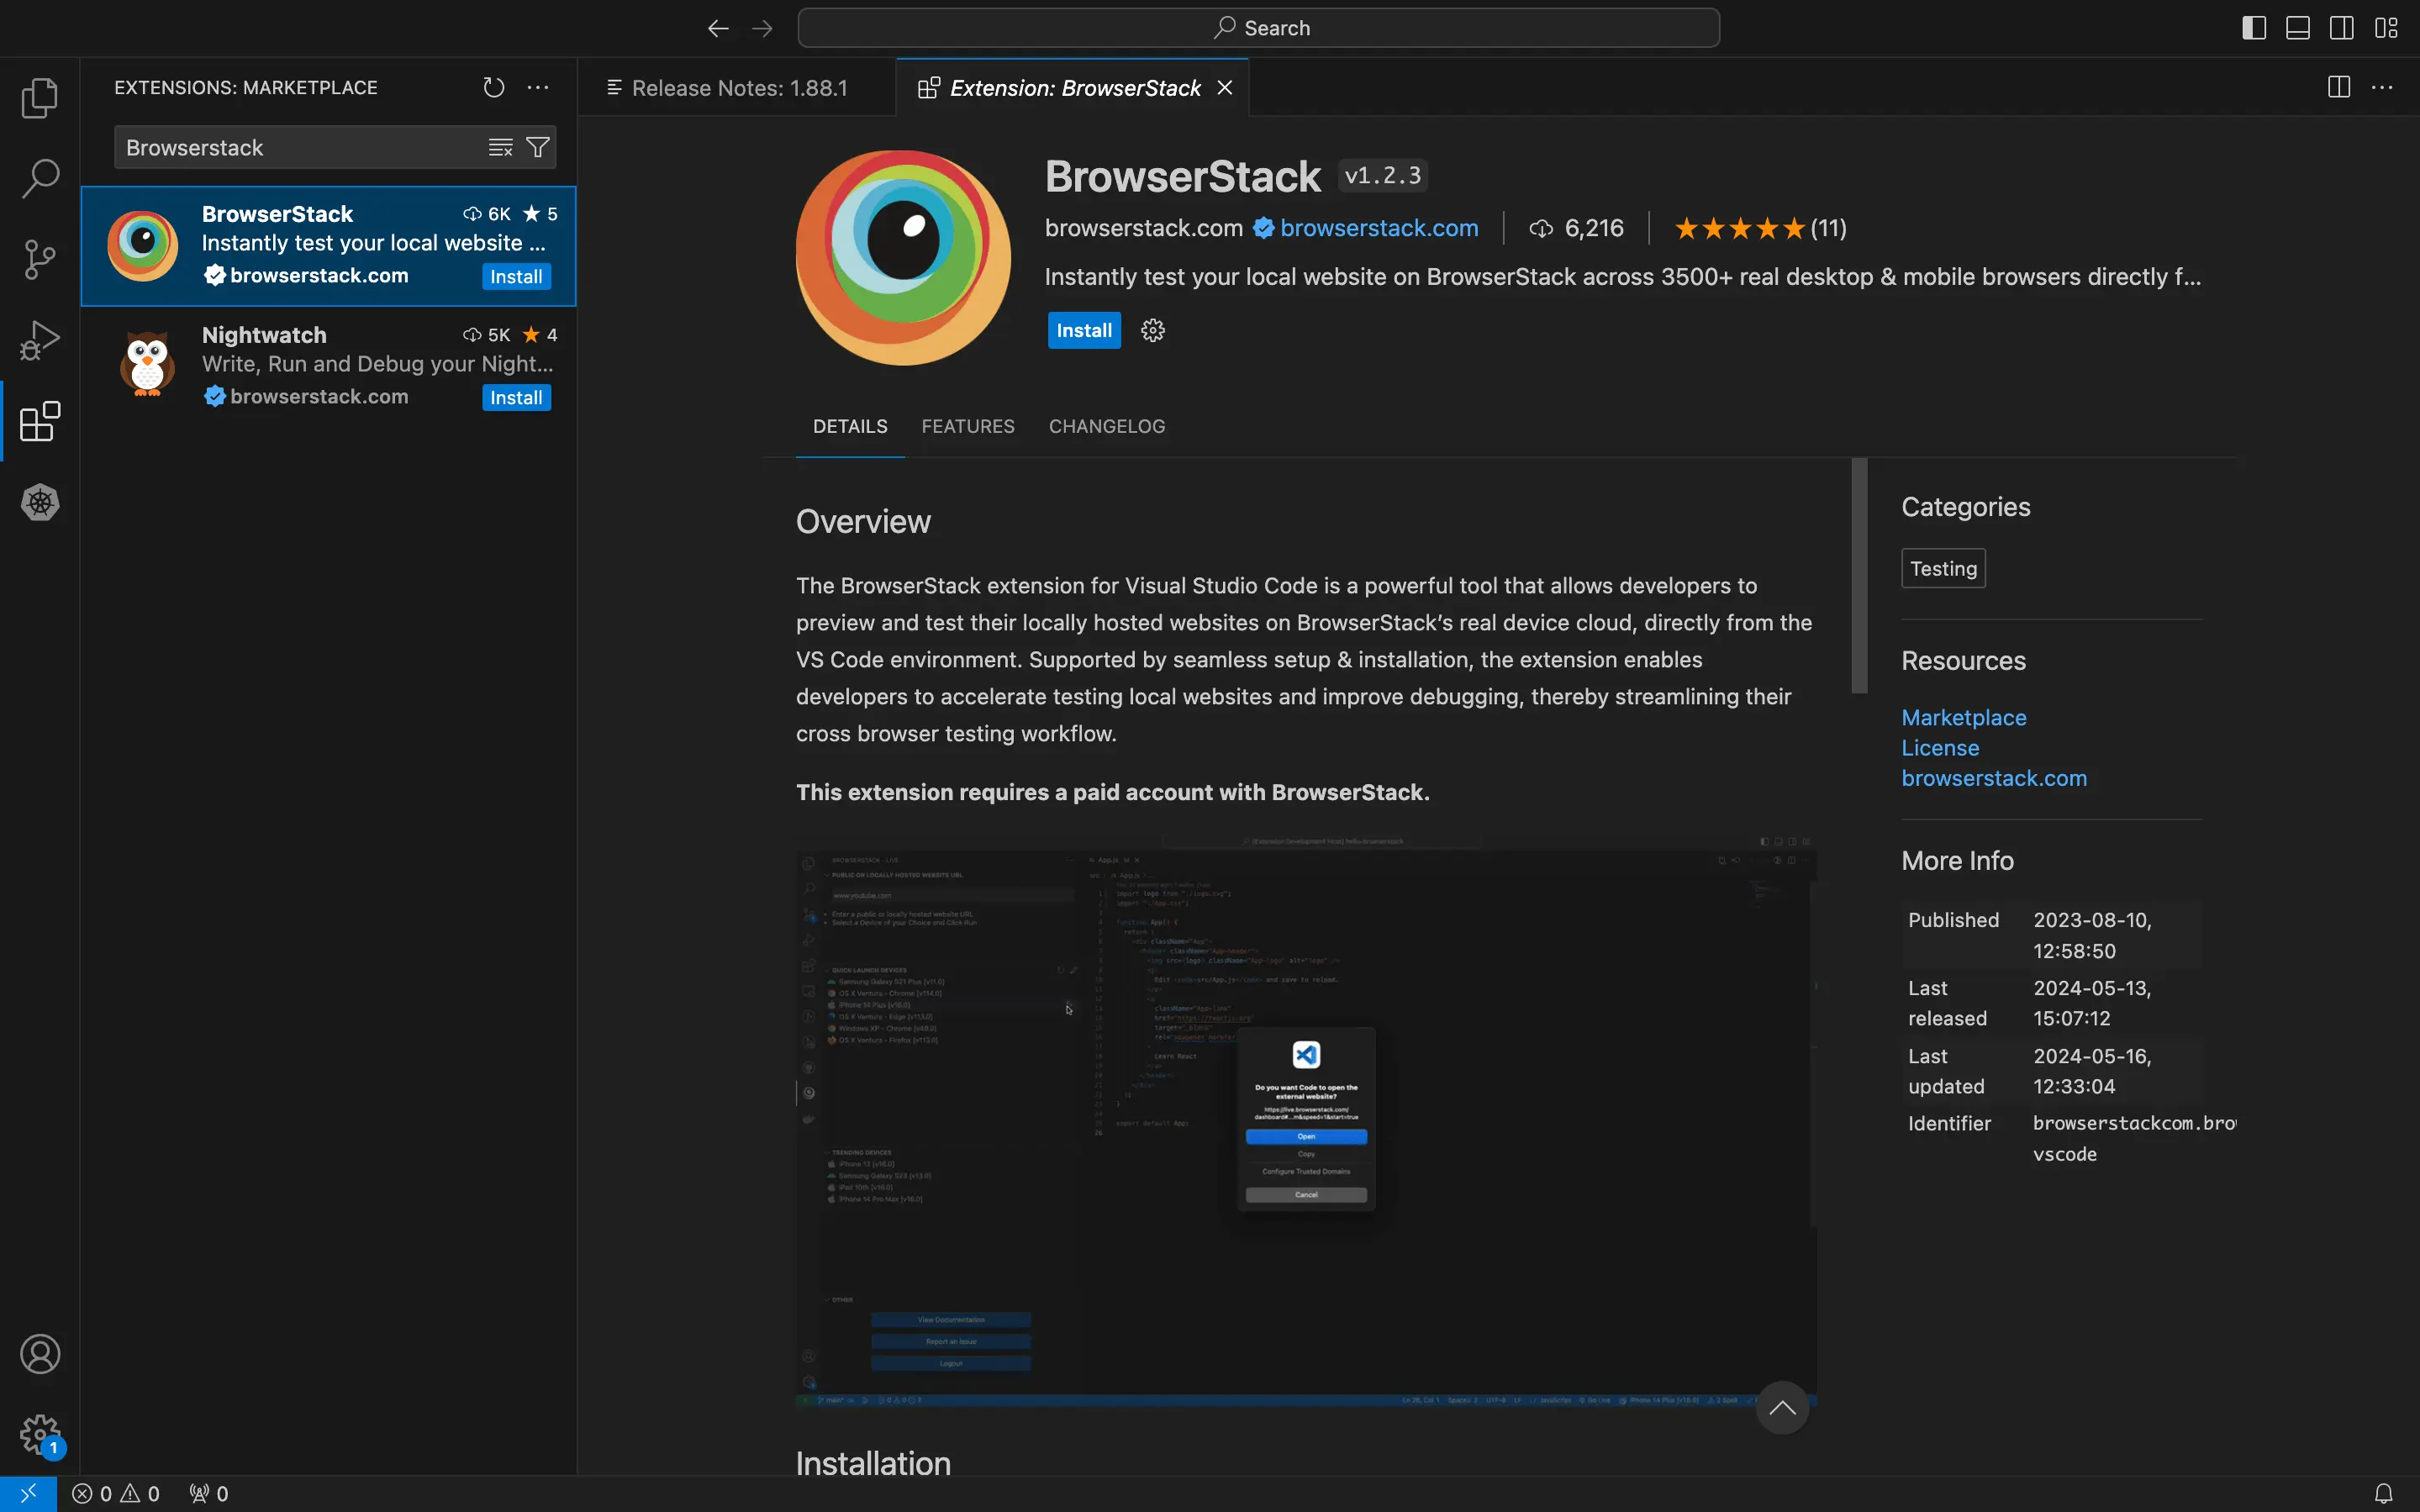Open the Source Control view
The height and width of the screenshot is (1512, 2420).
(x=40, y=260)
